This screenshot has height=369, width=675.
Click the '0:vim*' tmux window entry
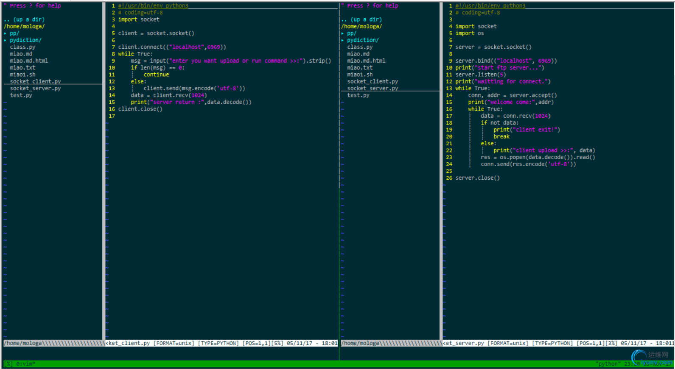point(26,363)
